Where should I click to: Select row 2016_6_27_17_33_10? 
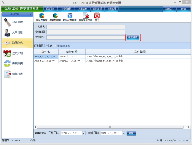(x=46, y=56)
